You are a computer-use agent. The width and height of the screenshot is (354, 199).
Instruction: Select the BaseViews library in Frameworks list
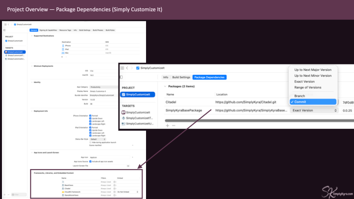(x=67, y=185)
